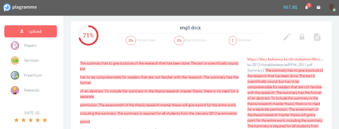Open the messages envelope icon
The image size is (339, 129).
[318, 7]
